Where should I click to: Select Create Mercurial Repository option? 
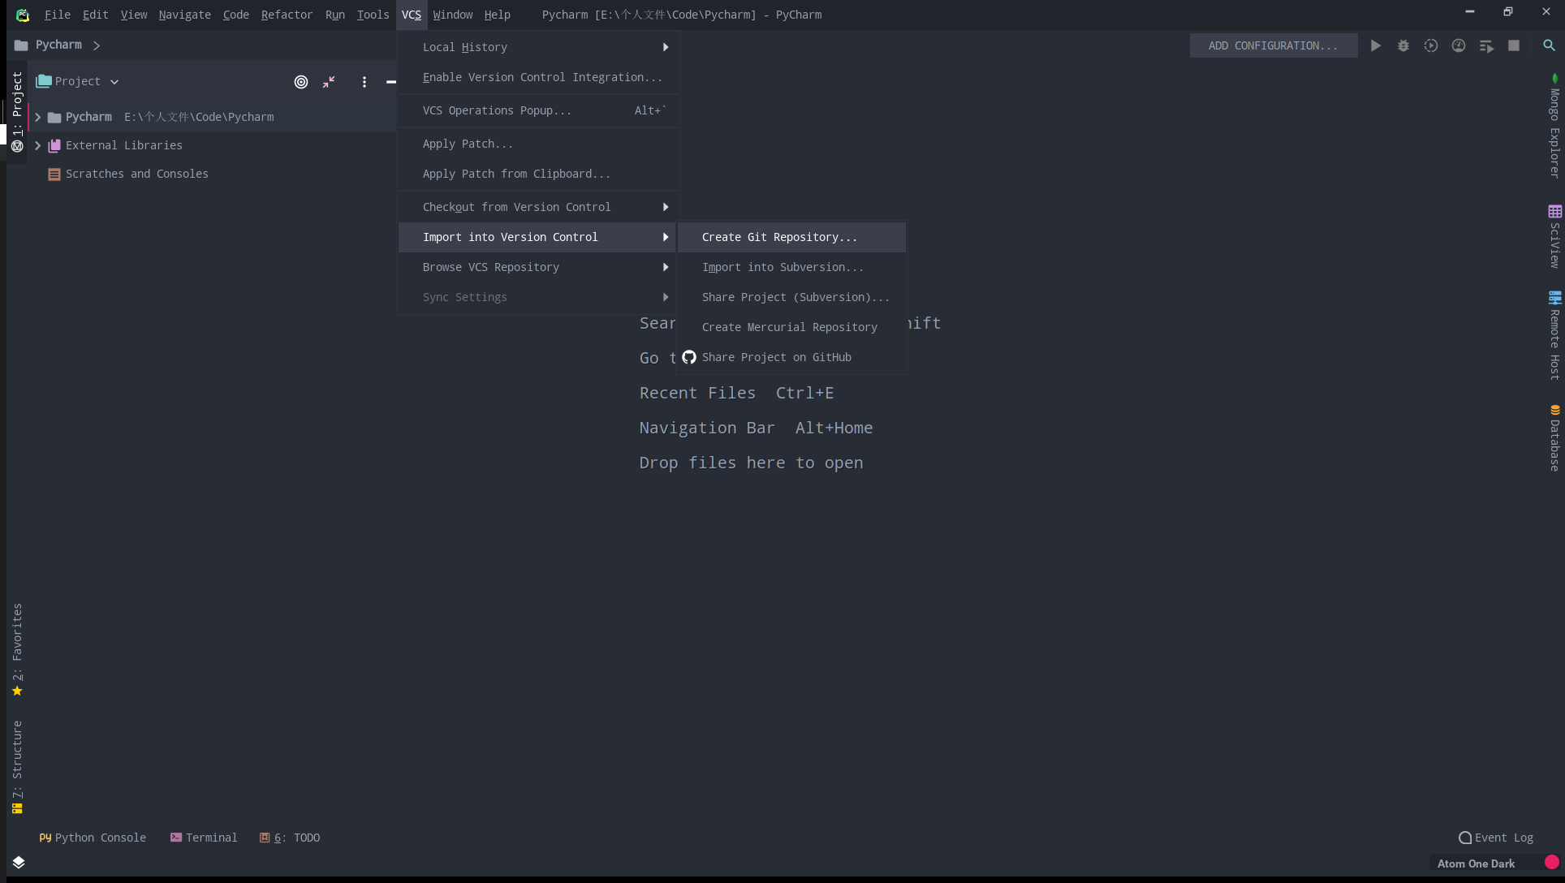tap(791, 327)
